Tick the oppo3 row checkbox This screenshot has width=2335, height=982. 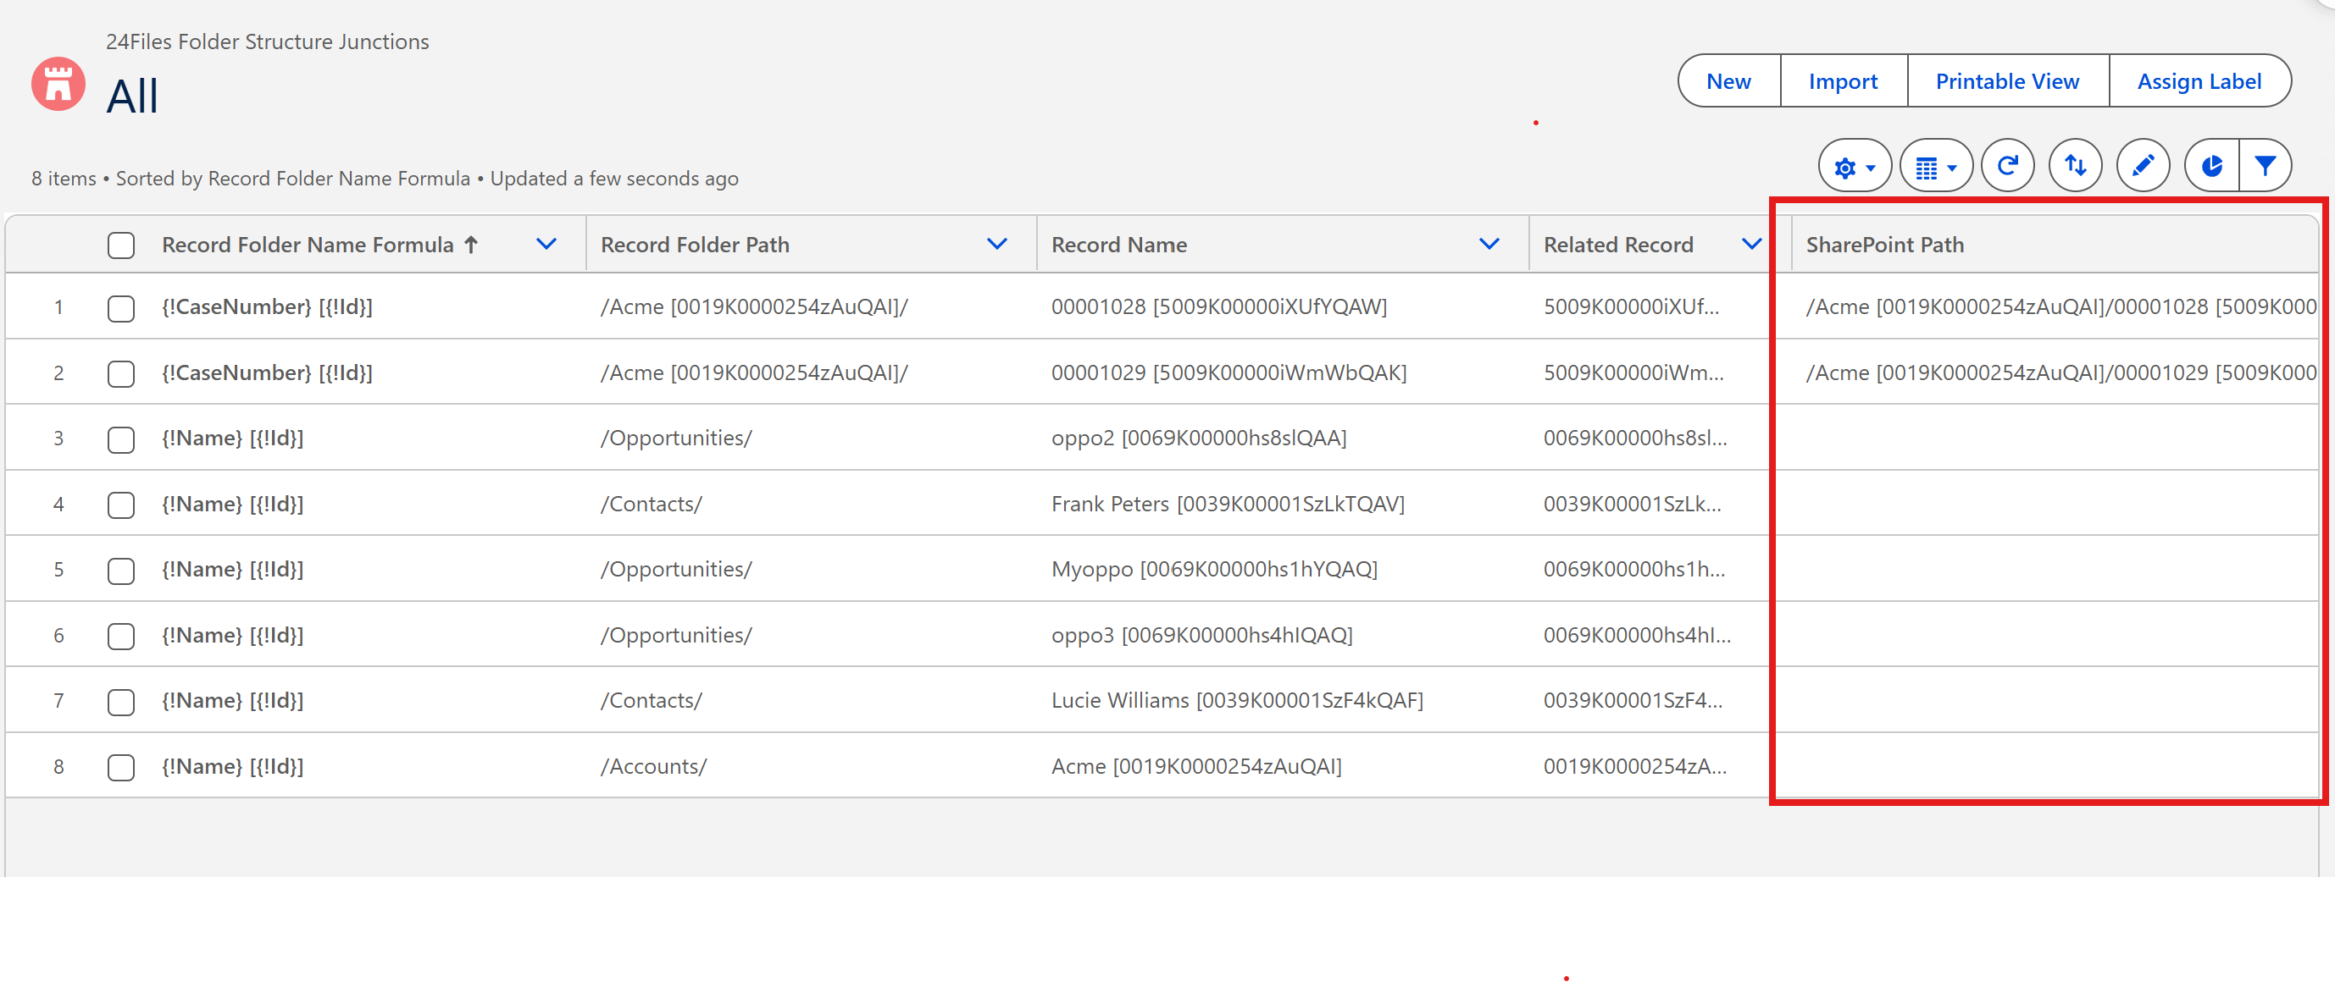(x=120, y=636)
